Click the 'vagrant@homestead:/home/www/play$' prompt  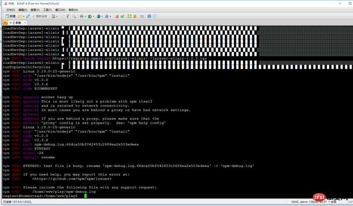[x=40, y=196]
